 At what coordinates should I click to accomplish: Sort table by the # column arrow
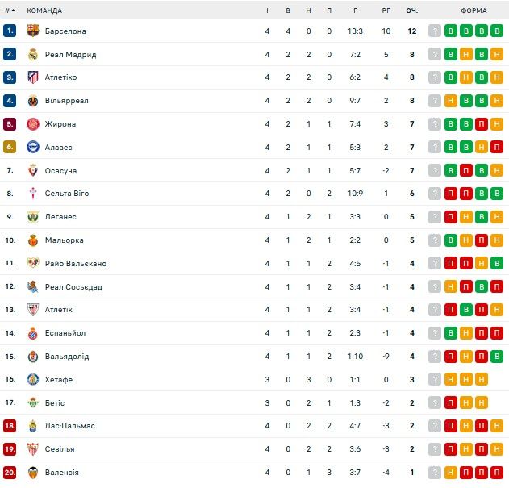11,10
